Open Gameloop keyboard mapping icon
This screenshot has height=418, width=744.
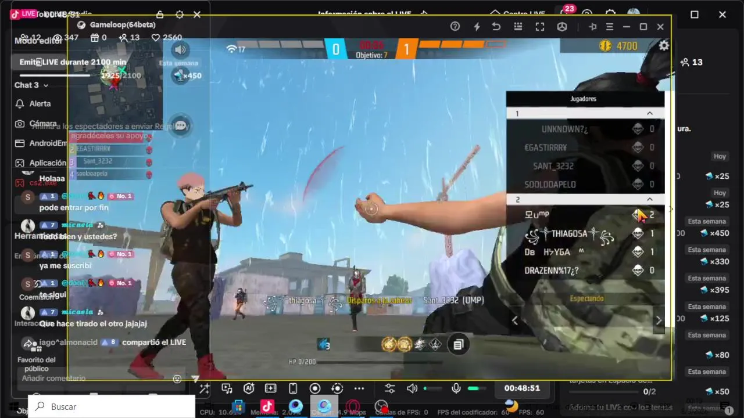tap(518, 27)
